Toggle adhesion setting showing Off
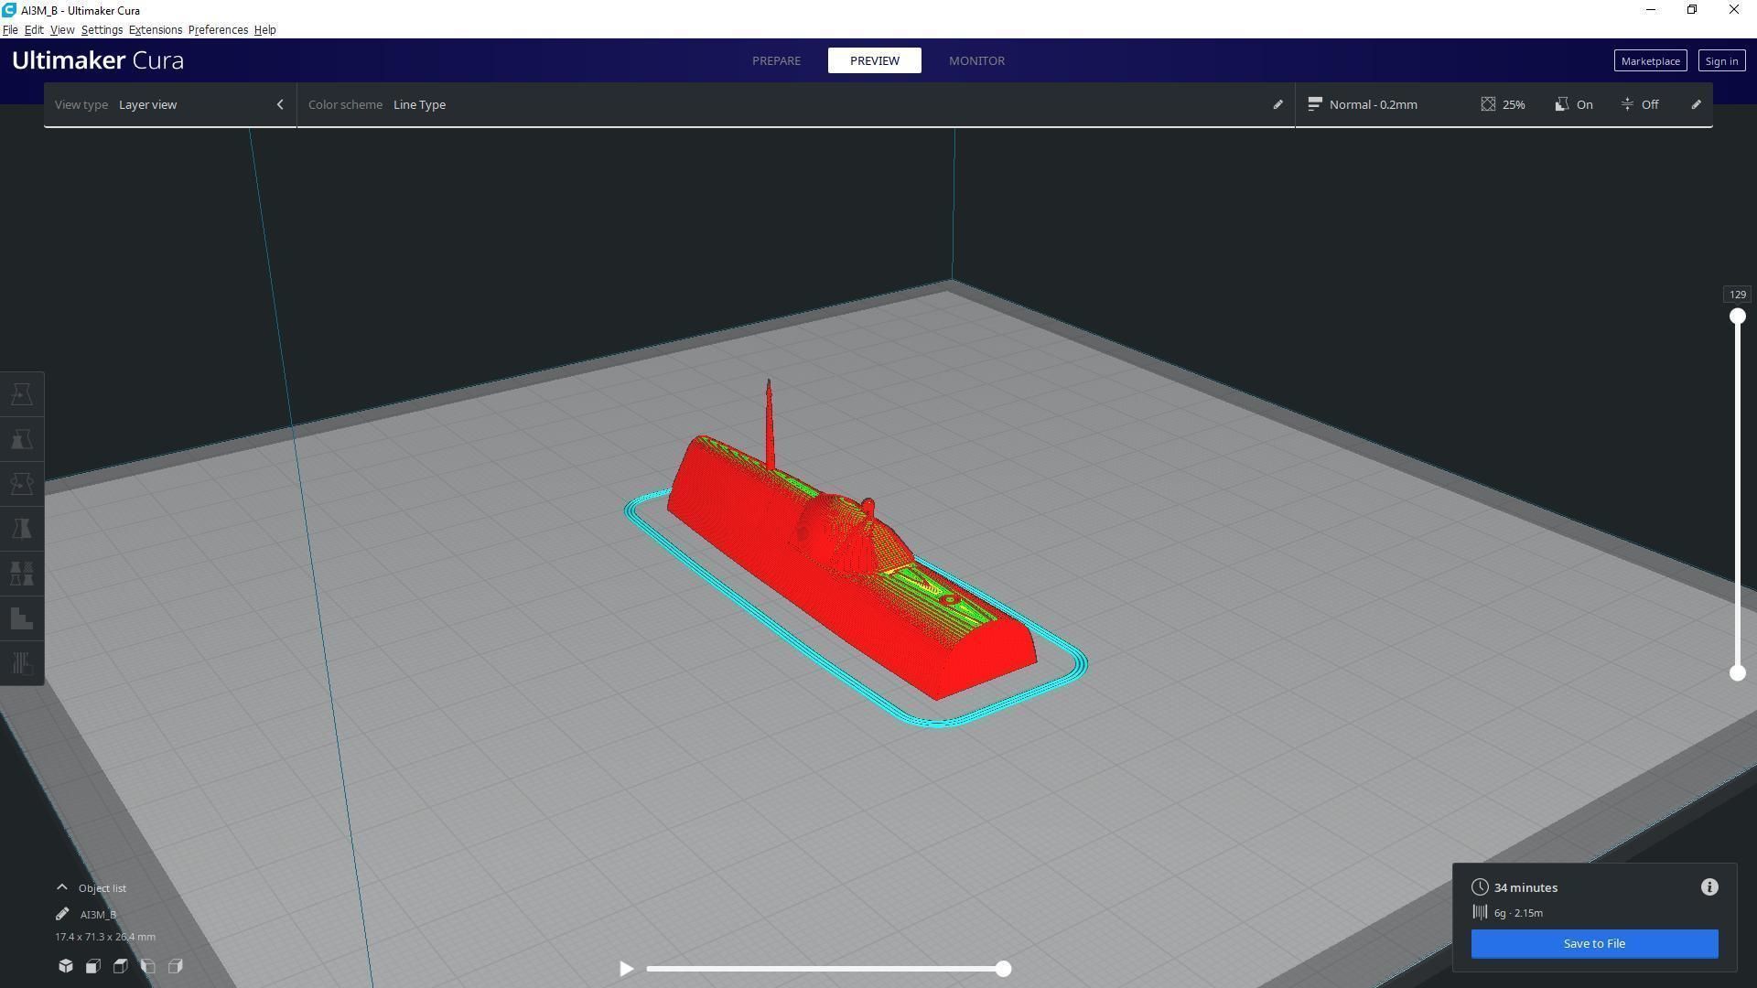Viewport: 1757px width, 988px height. click(1640, 104)
